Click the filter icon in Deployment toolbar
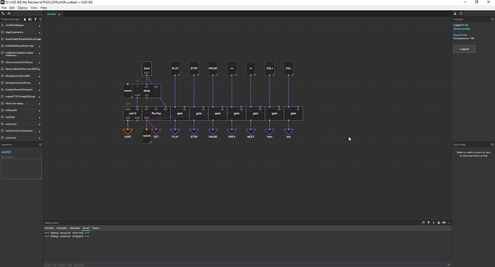495x267 pixels. tap(428, 223)
